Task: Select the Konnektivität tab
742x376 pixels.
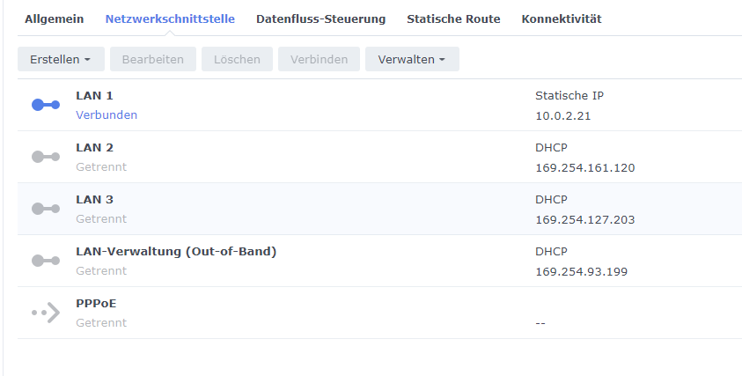Action: pos(562,18)
